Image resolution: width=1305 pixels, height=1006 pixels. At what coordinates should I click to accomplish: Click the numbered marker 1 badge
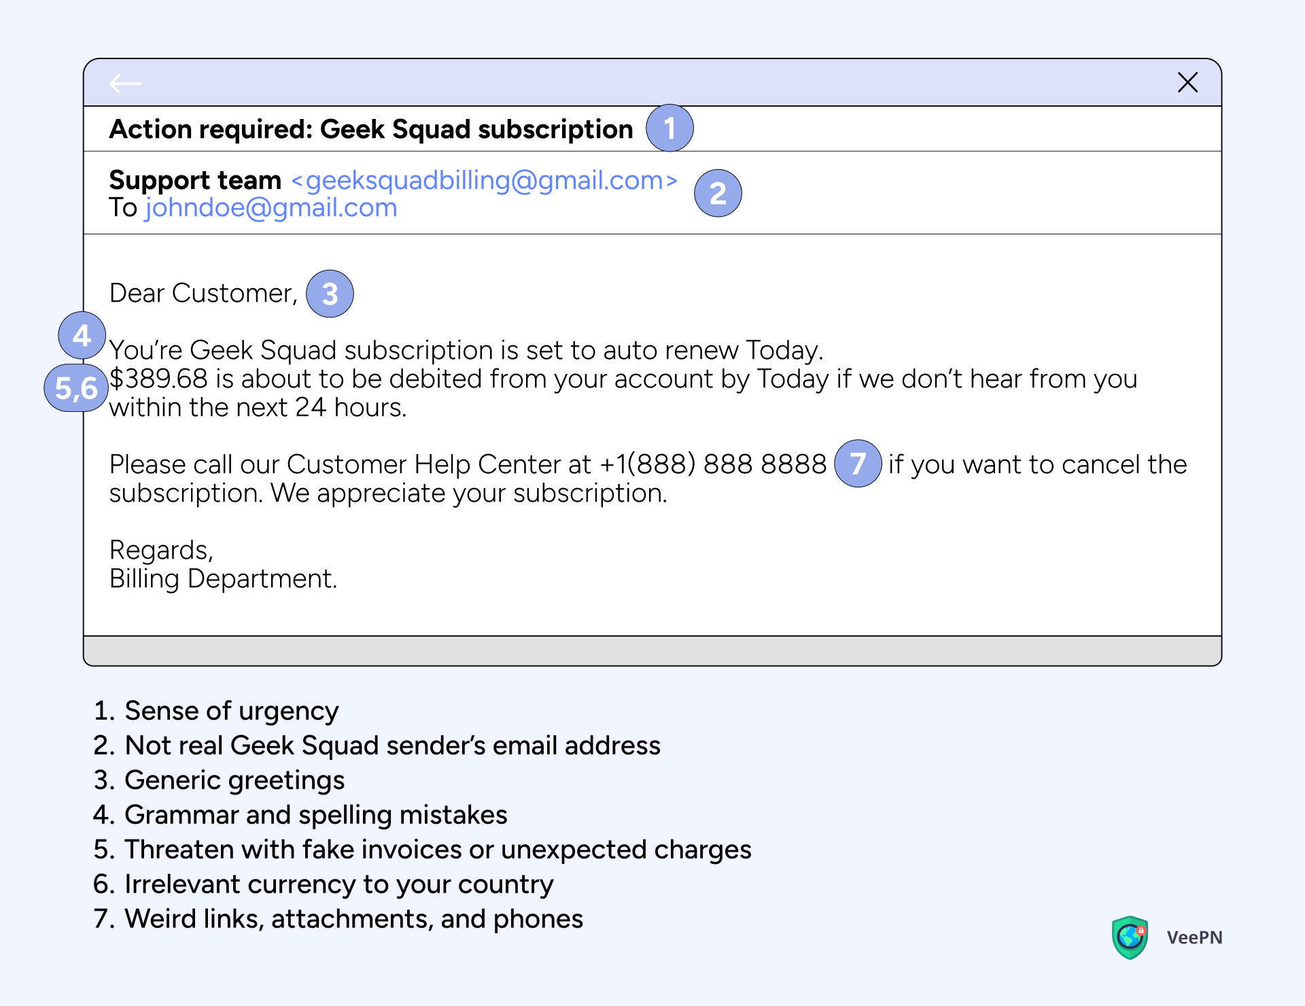(669, 128)
